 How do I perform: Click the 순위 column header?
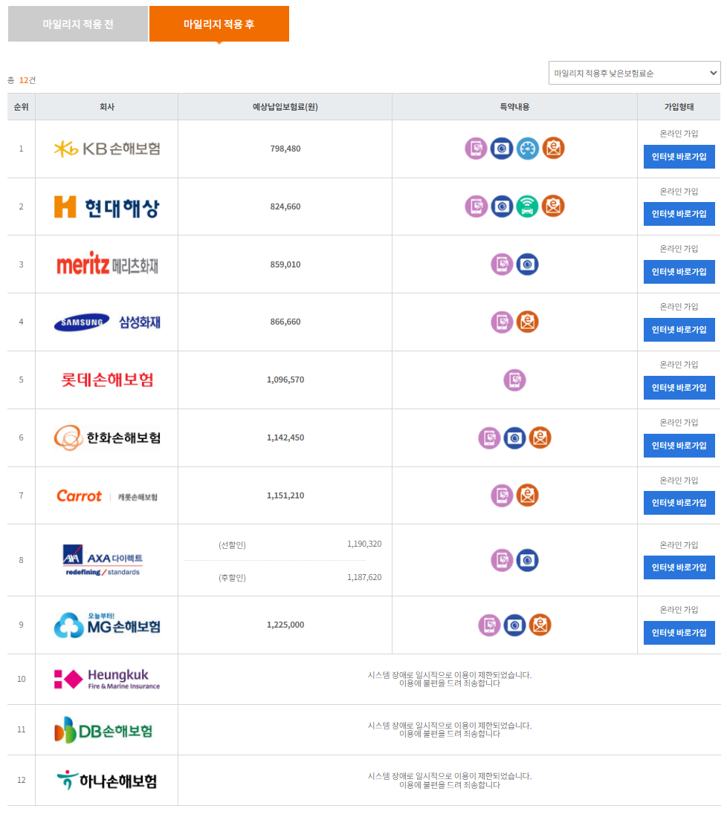click(x=21, y=107)
